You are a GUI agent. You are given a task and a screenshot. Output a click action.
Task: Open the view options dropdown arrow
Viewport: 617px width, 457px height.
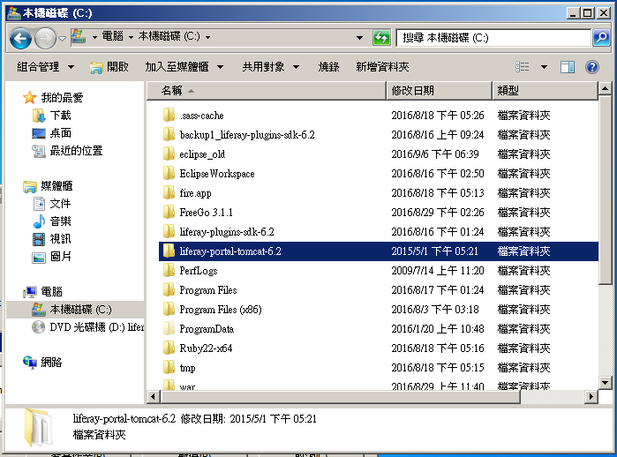click(x=545, y=67)
